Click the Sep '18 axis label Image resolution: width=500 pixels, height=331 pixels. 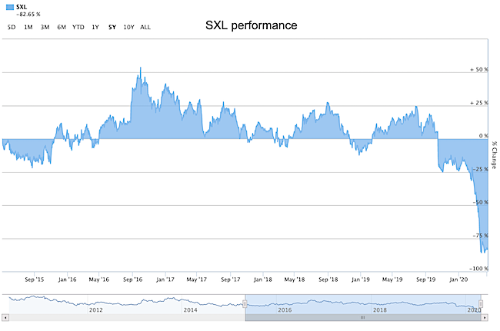328,280
